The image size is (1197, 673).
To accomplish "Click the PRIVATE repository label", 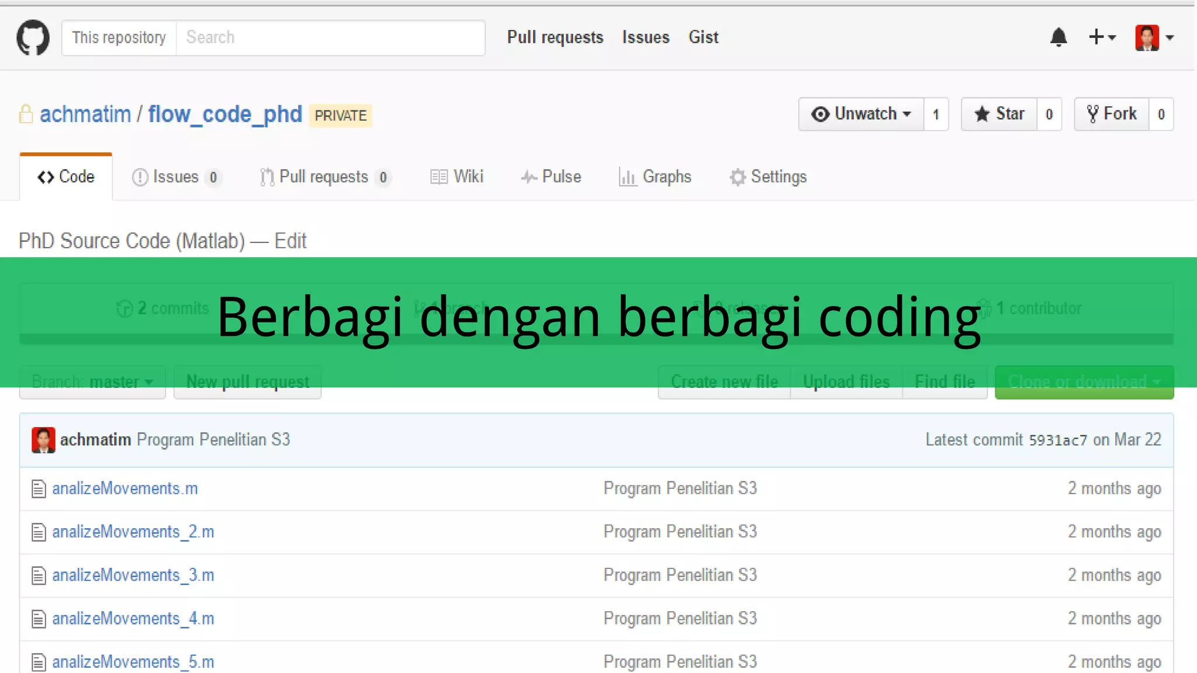I will pyautogui.click(x=341, y=116).
